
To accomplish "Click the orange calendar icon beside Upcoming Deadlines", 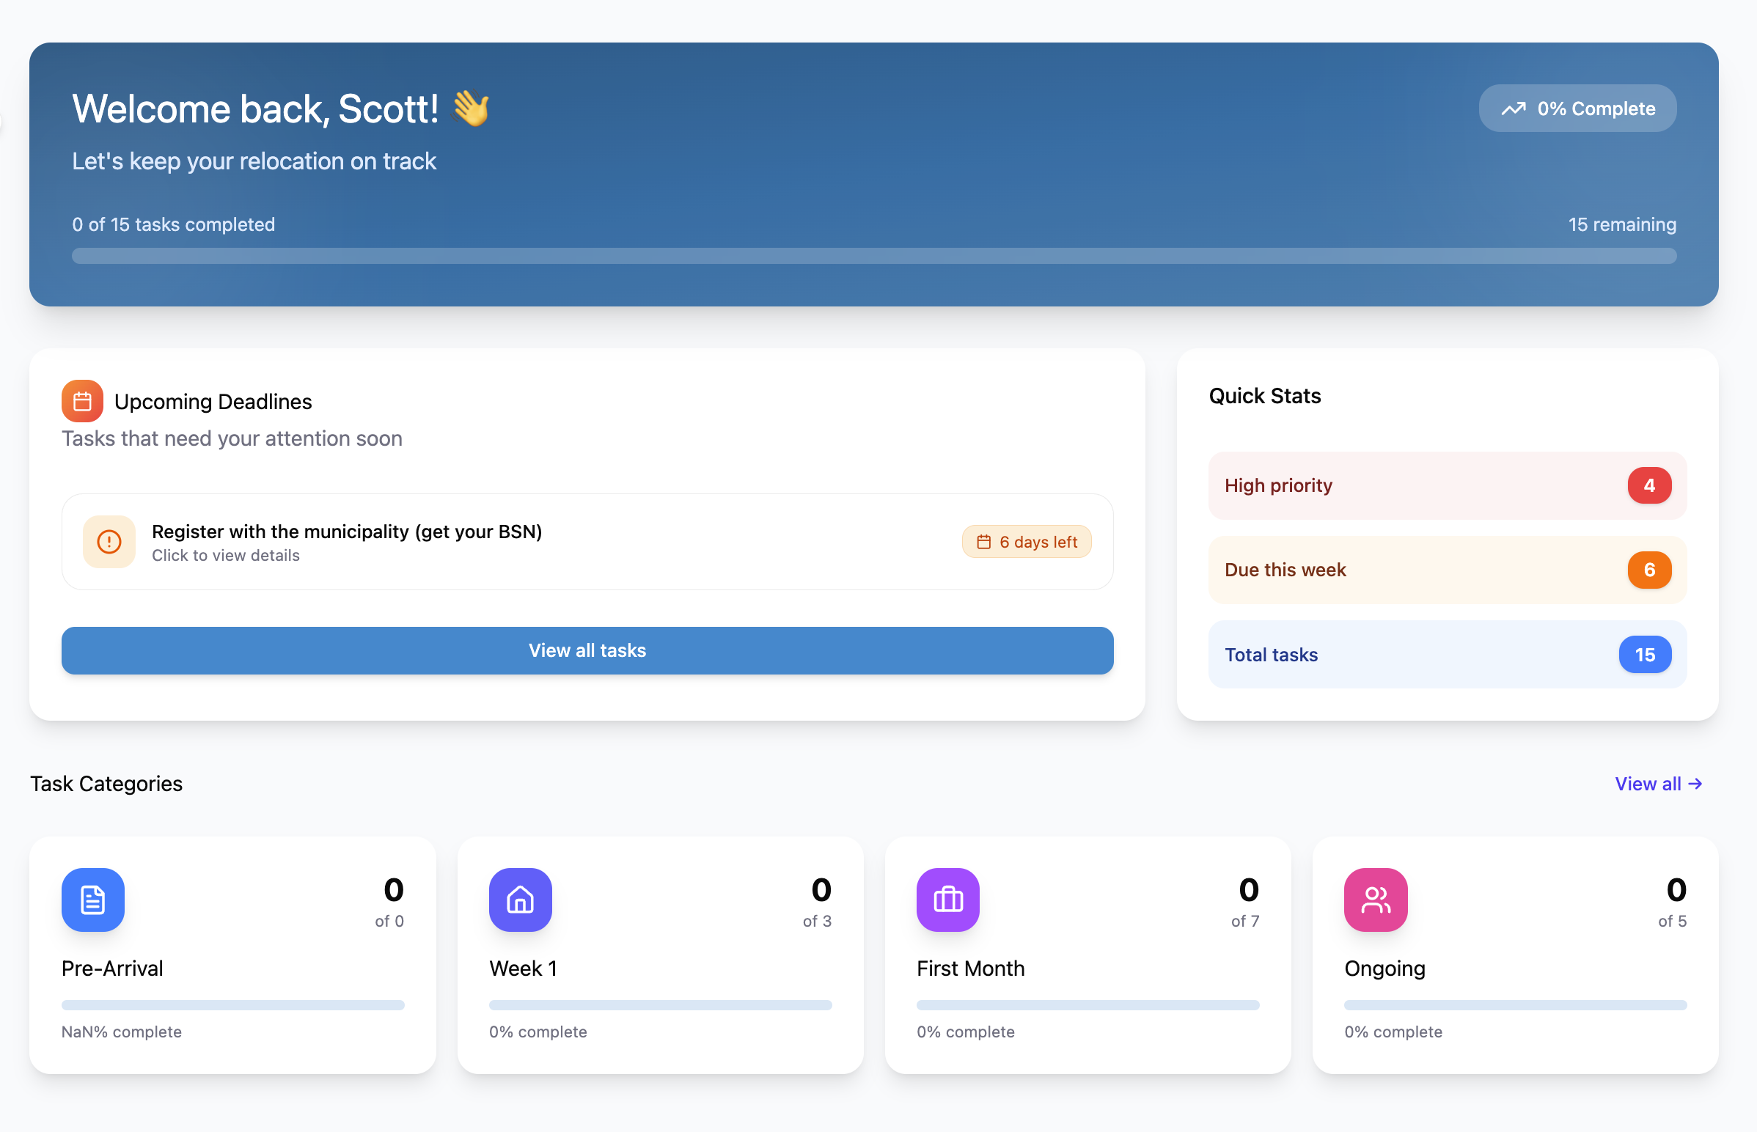I will point(81,400).
